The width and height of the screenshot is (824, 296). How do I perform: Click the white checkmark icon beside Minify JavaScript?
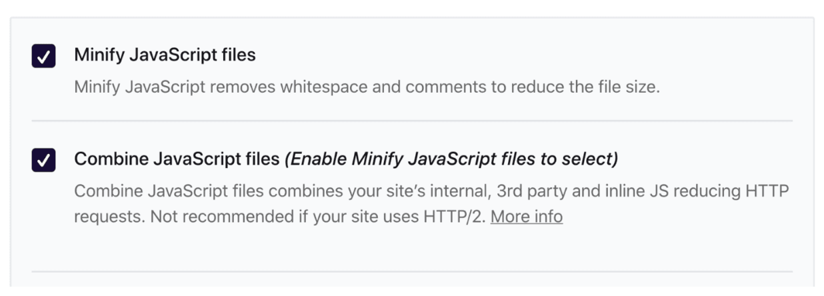43,57
